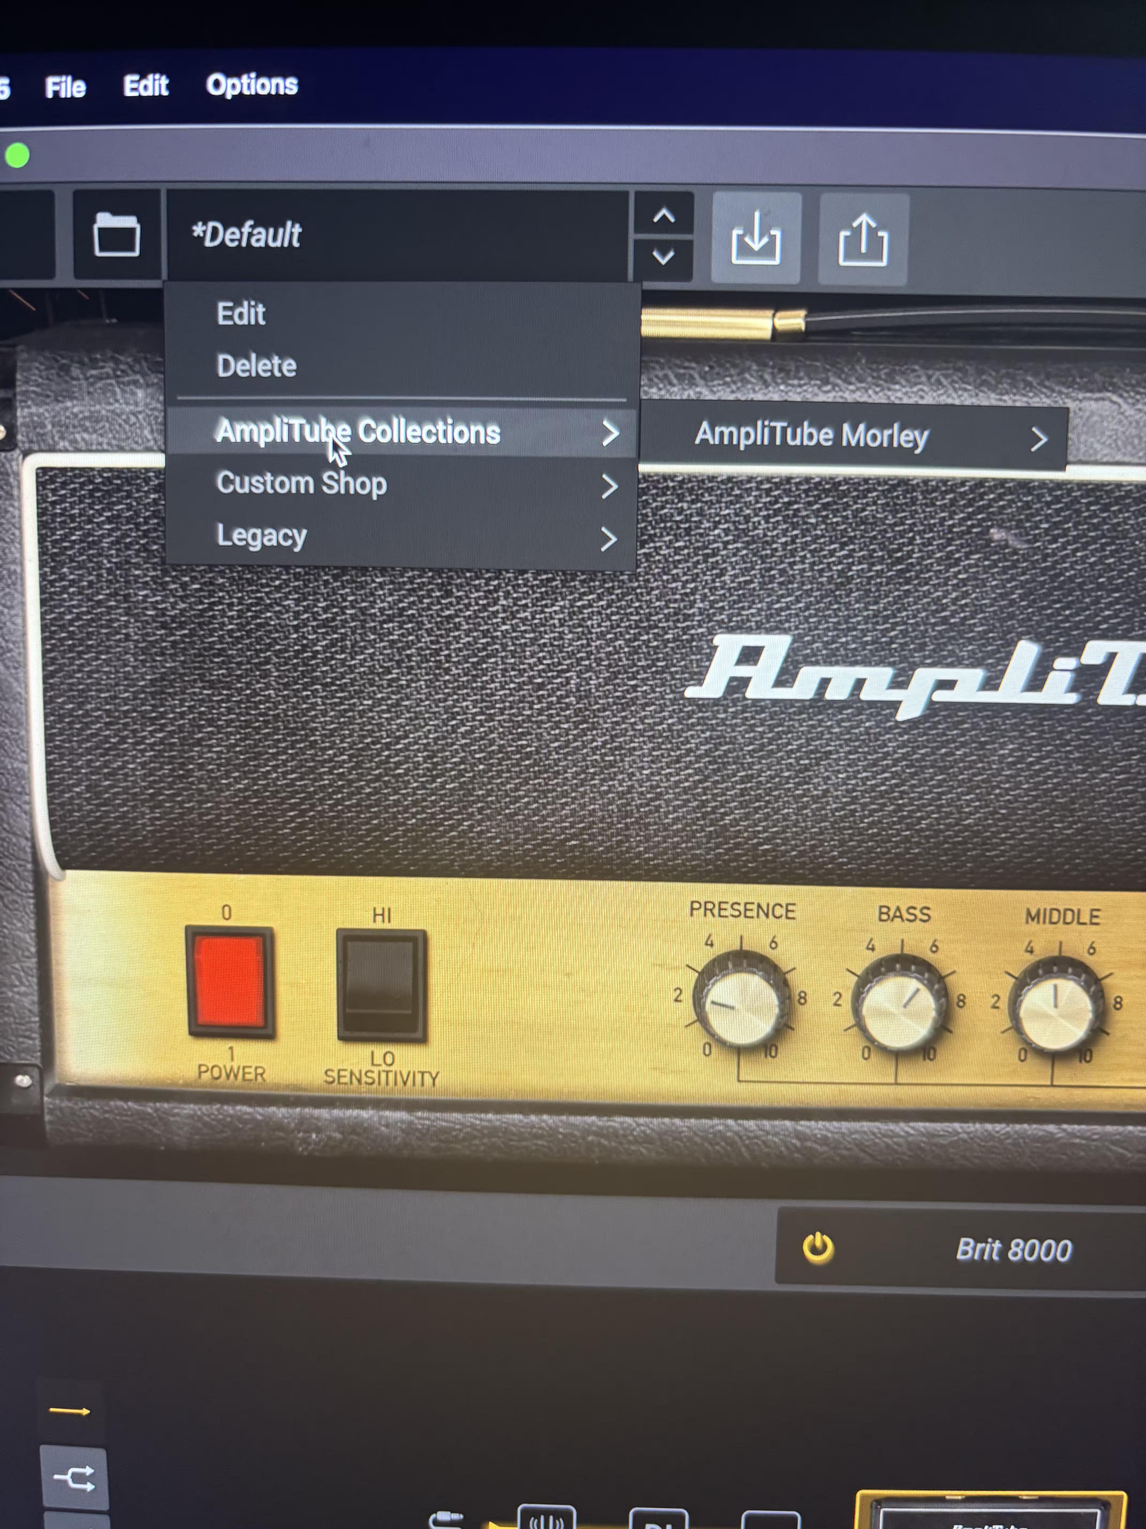1146x1529 pixels.
Task: Flip the HI/LO SENSITIVITY switch
Action: (x=381, y=985)
